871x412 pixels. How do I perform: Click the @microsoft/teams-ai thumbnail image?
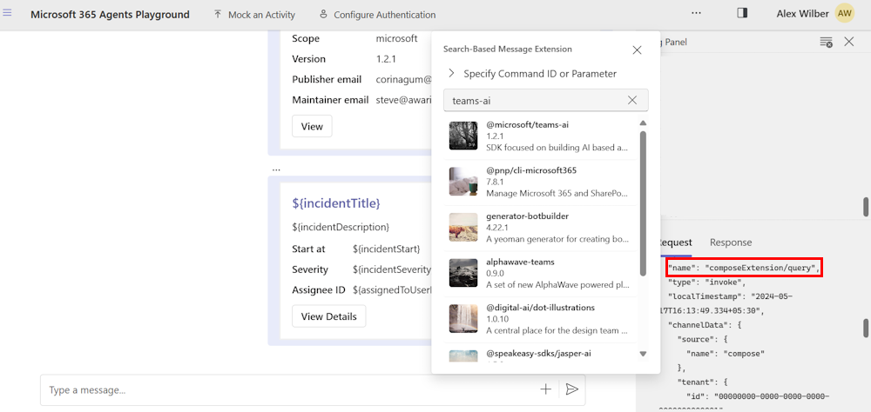tap(463, 136)
